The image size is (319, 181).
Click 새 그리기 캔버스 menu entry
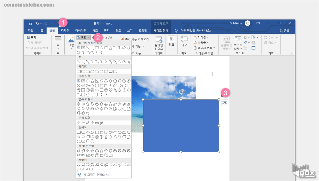pyautogui.click(x=96, y=175)
